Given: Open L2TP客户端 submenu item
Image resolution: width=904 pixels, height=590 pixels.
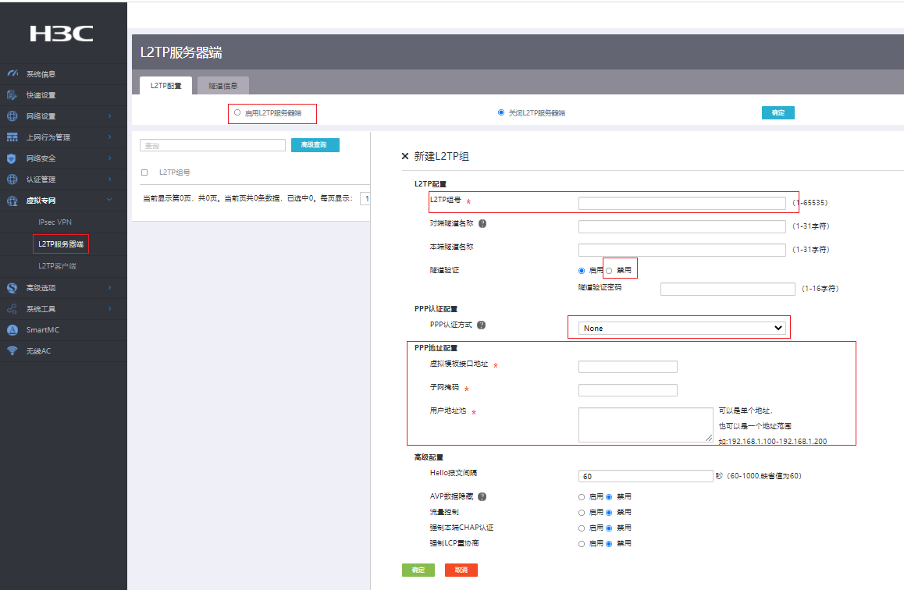Looking at the screenshot, I should click(x=57, y=266).
